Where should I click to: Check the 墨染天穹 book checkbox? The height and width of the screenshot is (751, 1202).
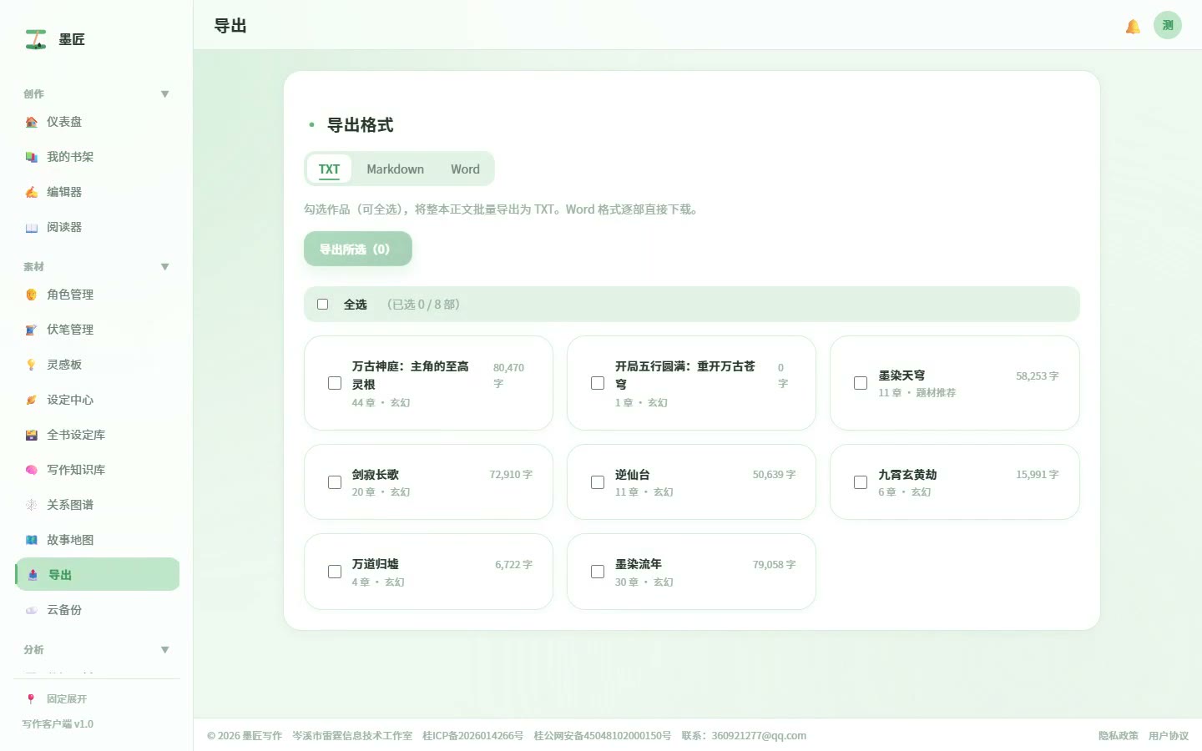click(861, 383)
